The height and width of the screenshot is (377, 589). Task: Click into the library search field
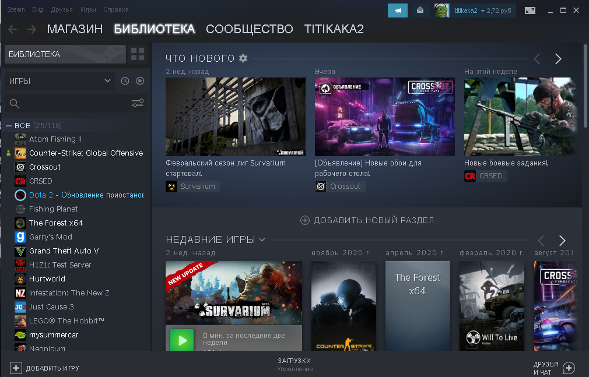tap(74, 104)
